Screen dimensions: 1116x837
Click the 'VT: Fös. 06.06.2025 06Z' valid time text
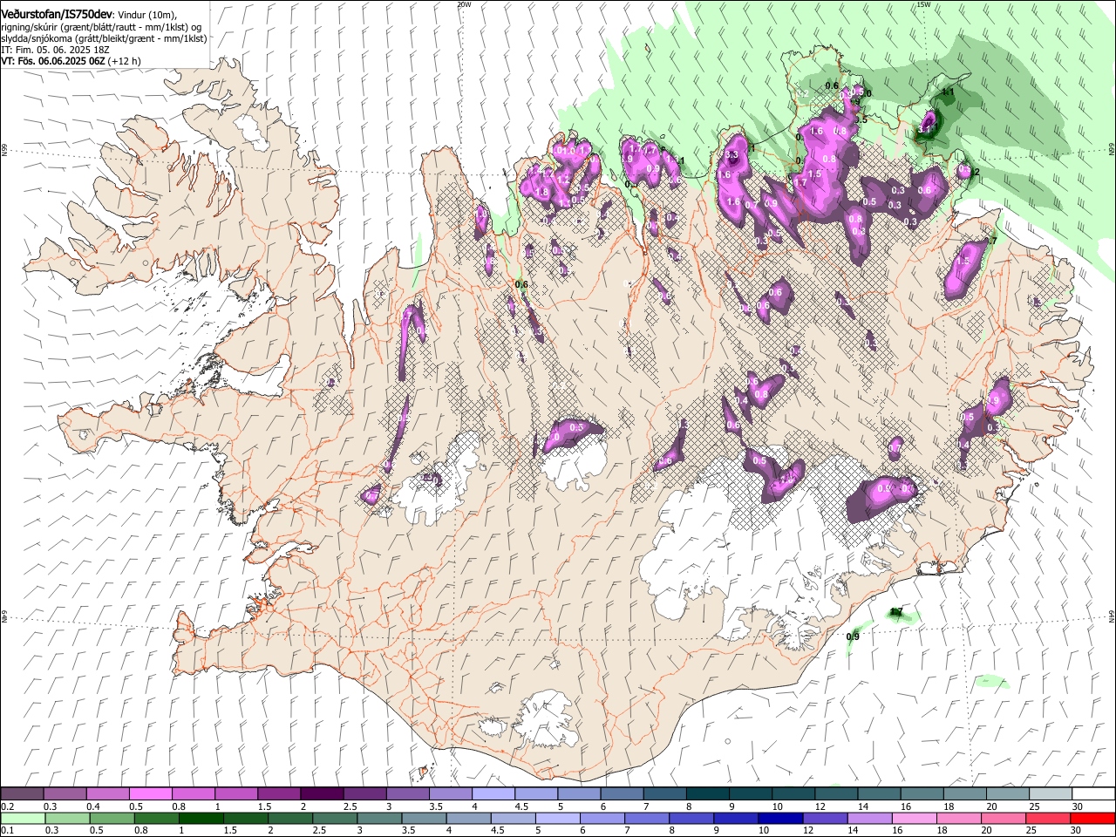[52, 62]
